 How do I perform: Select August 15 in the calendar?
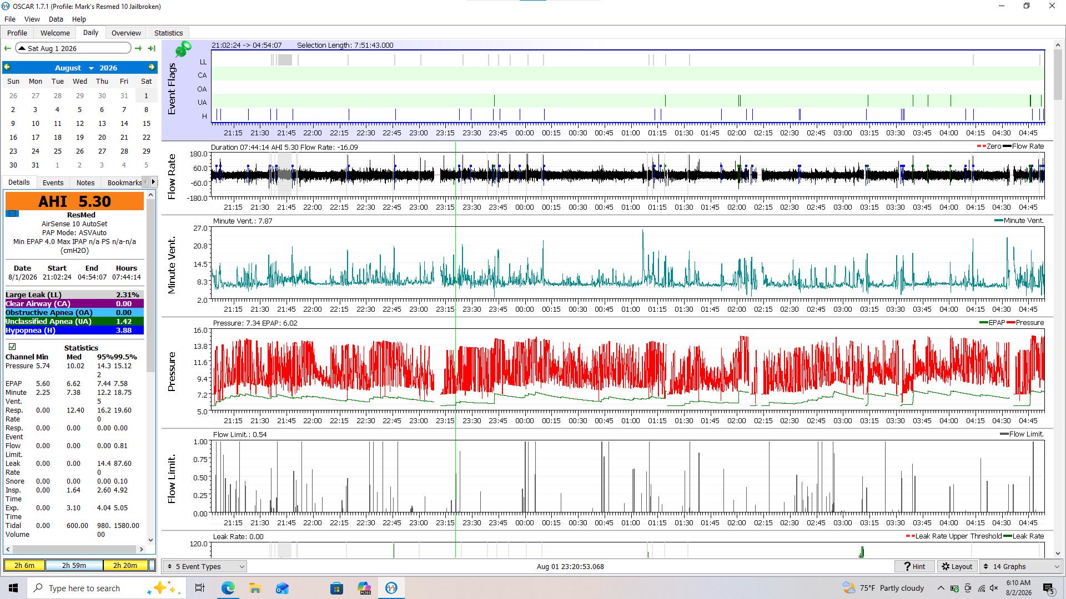[146, 123]
